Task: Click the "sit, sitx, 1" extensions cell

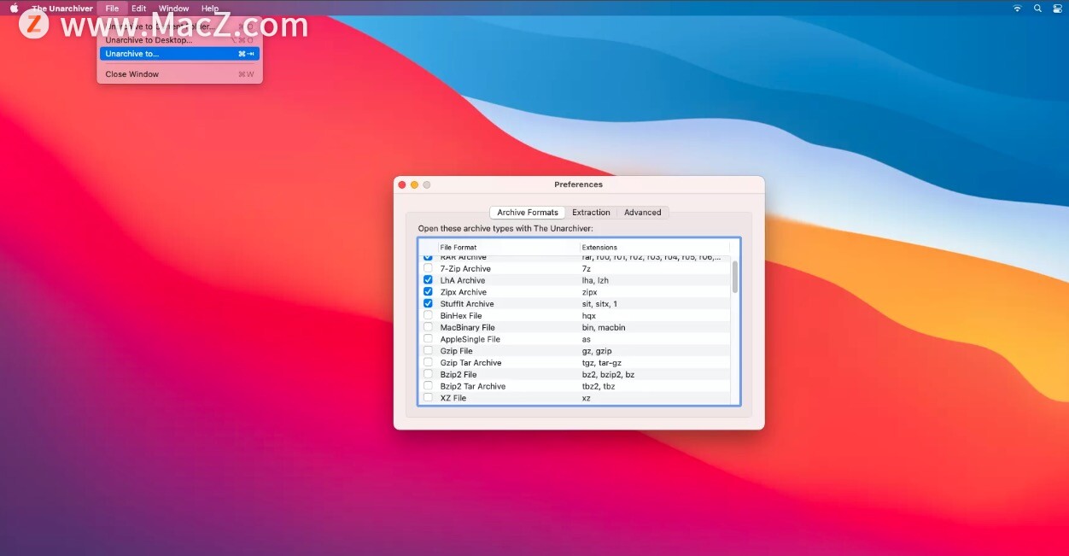Action: tap(599, 304)
